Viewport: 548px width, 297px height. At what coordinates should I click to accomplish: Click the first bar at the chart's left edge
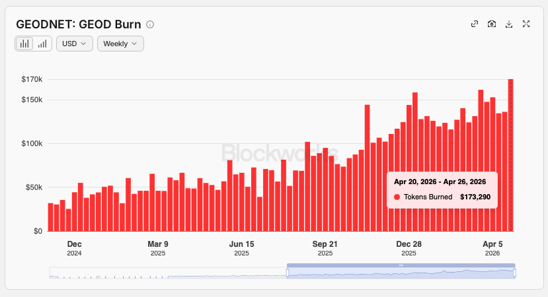point(51,217)
